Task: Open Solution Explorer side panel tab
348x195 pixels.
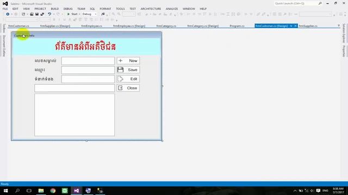Action: pyautogui.click(x=344, y=33)
